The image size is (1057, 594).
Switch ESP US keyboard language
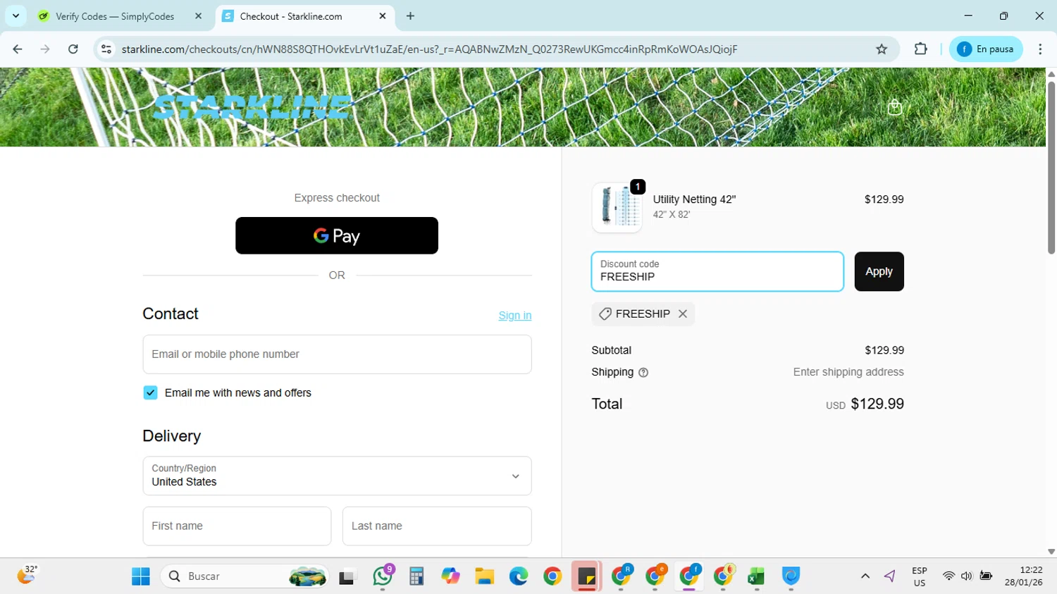coord(920,576)
